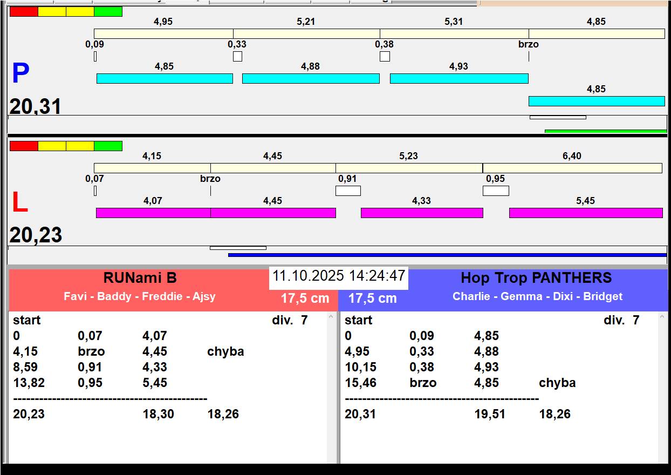The height and width of the screenshot is (475, 671).
Task: Click the date and time stamp label
Action: (339, 276)
